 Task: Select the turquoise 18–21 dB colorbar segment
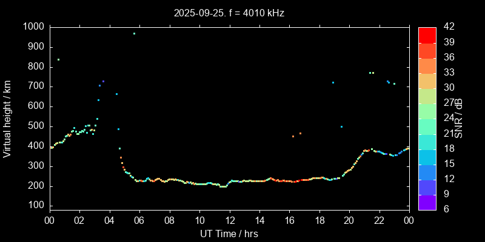[x=427, y=142]
